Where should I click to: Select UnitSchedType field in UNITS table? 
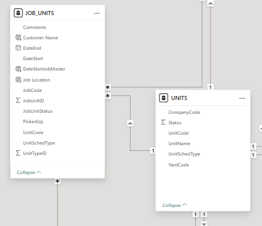184,154
